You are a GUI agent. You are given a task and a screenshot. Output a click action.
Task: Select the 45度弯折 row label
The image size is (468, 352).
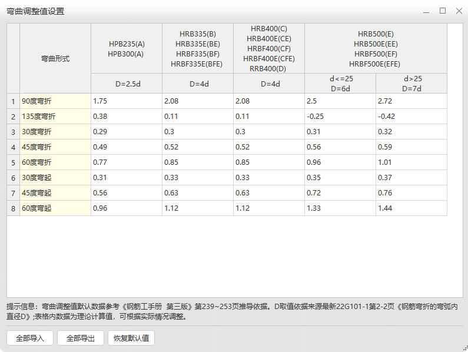pyautogui.click(x=55, y=147)
